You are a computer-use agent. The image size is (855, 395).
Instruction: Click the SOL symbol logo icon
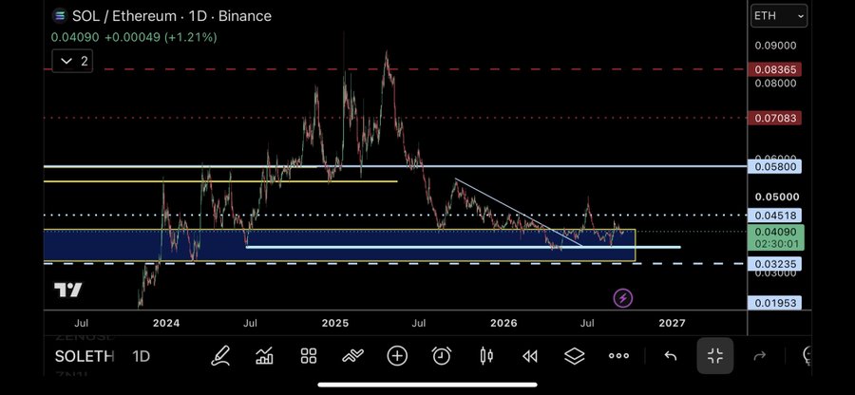tap(60, 16)
